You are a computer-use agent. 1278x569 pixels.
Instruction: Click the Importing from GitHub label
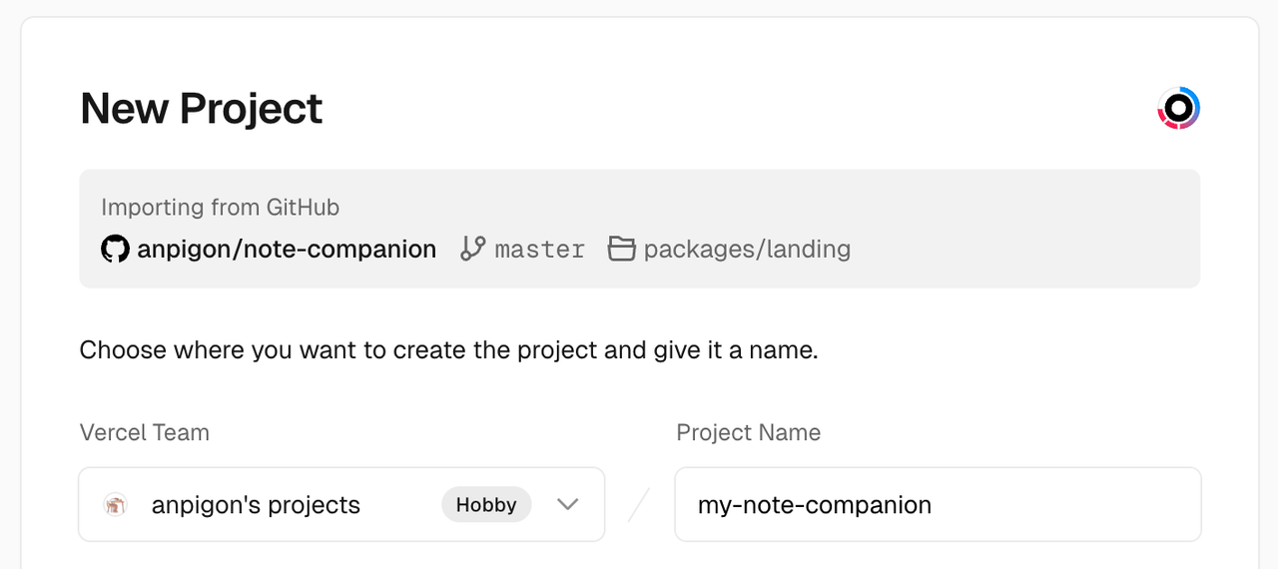[x=220, y=208]
